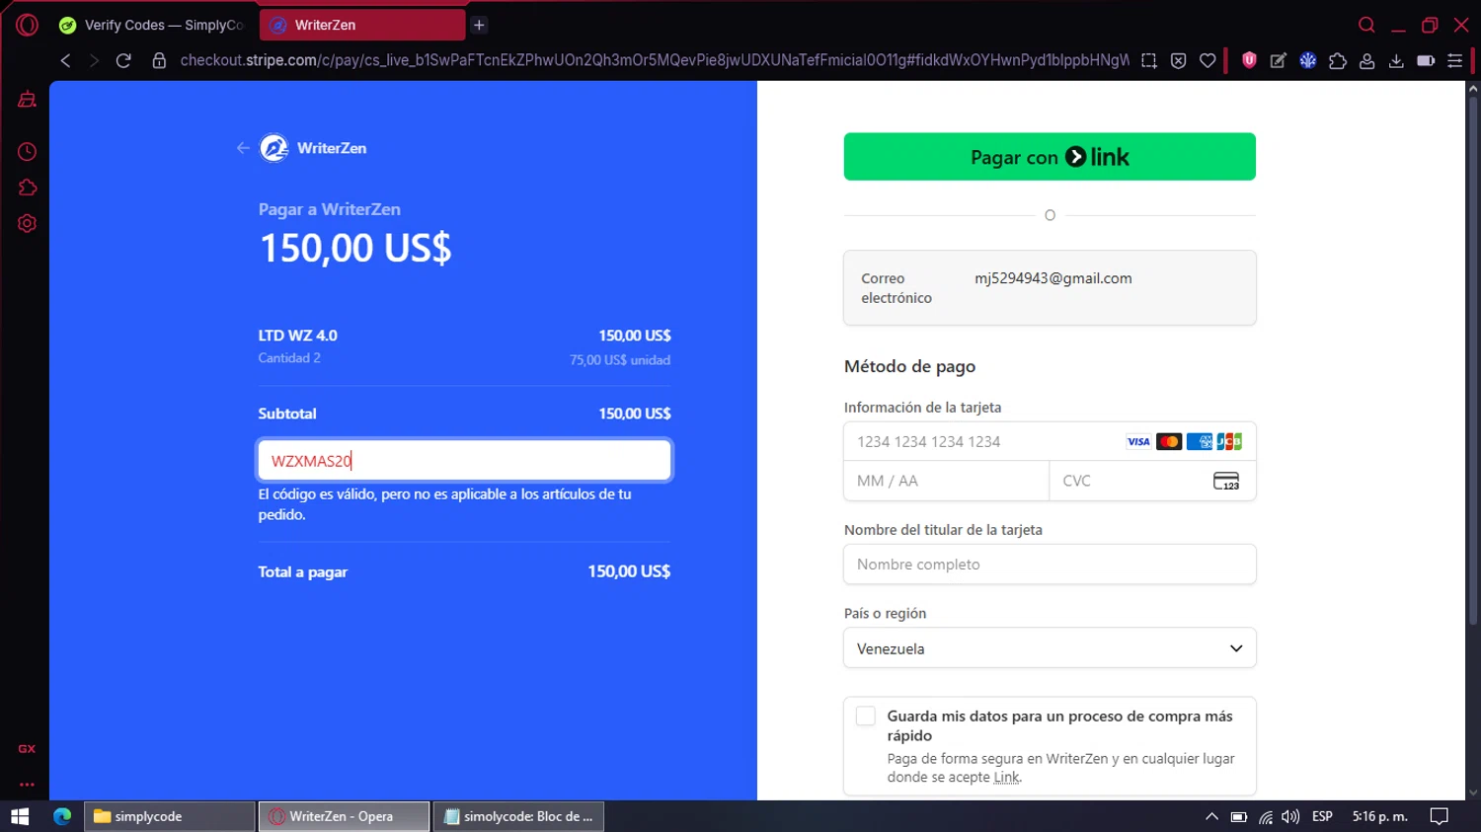The width and height of the screenshot is (1481, 832).
Task: Open Easy Setup menu icon
Action: pos(1454,60)
